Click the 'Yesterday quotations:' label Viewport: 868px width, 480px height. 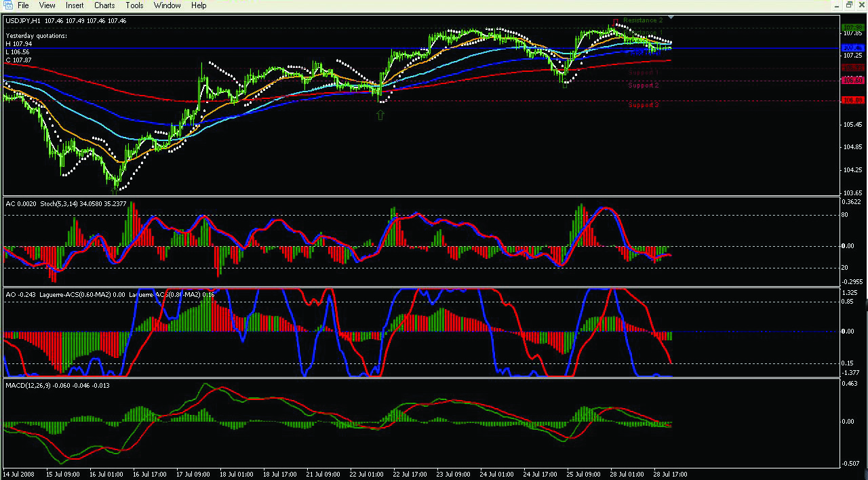click(36, 35)
